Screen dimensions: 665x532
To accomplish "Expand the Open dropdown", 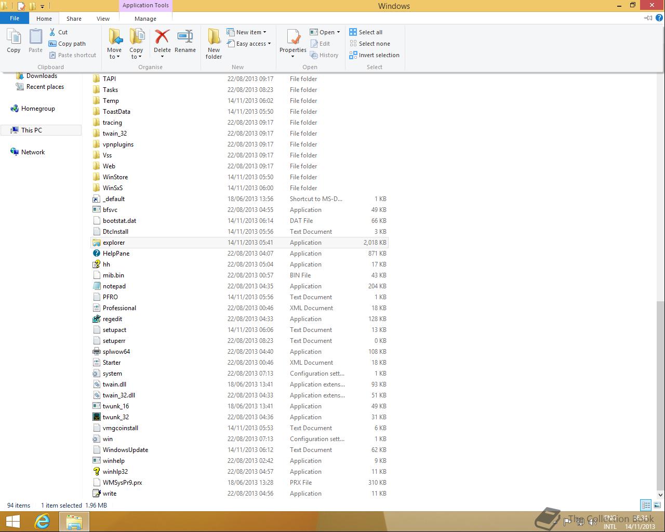I will (338, 32).
